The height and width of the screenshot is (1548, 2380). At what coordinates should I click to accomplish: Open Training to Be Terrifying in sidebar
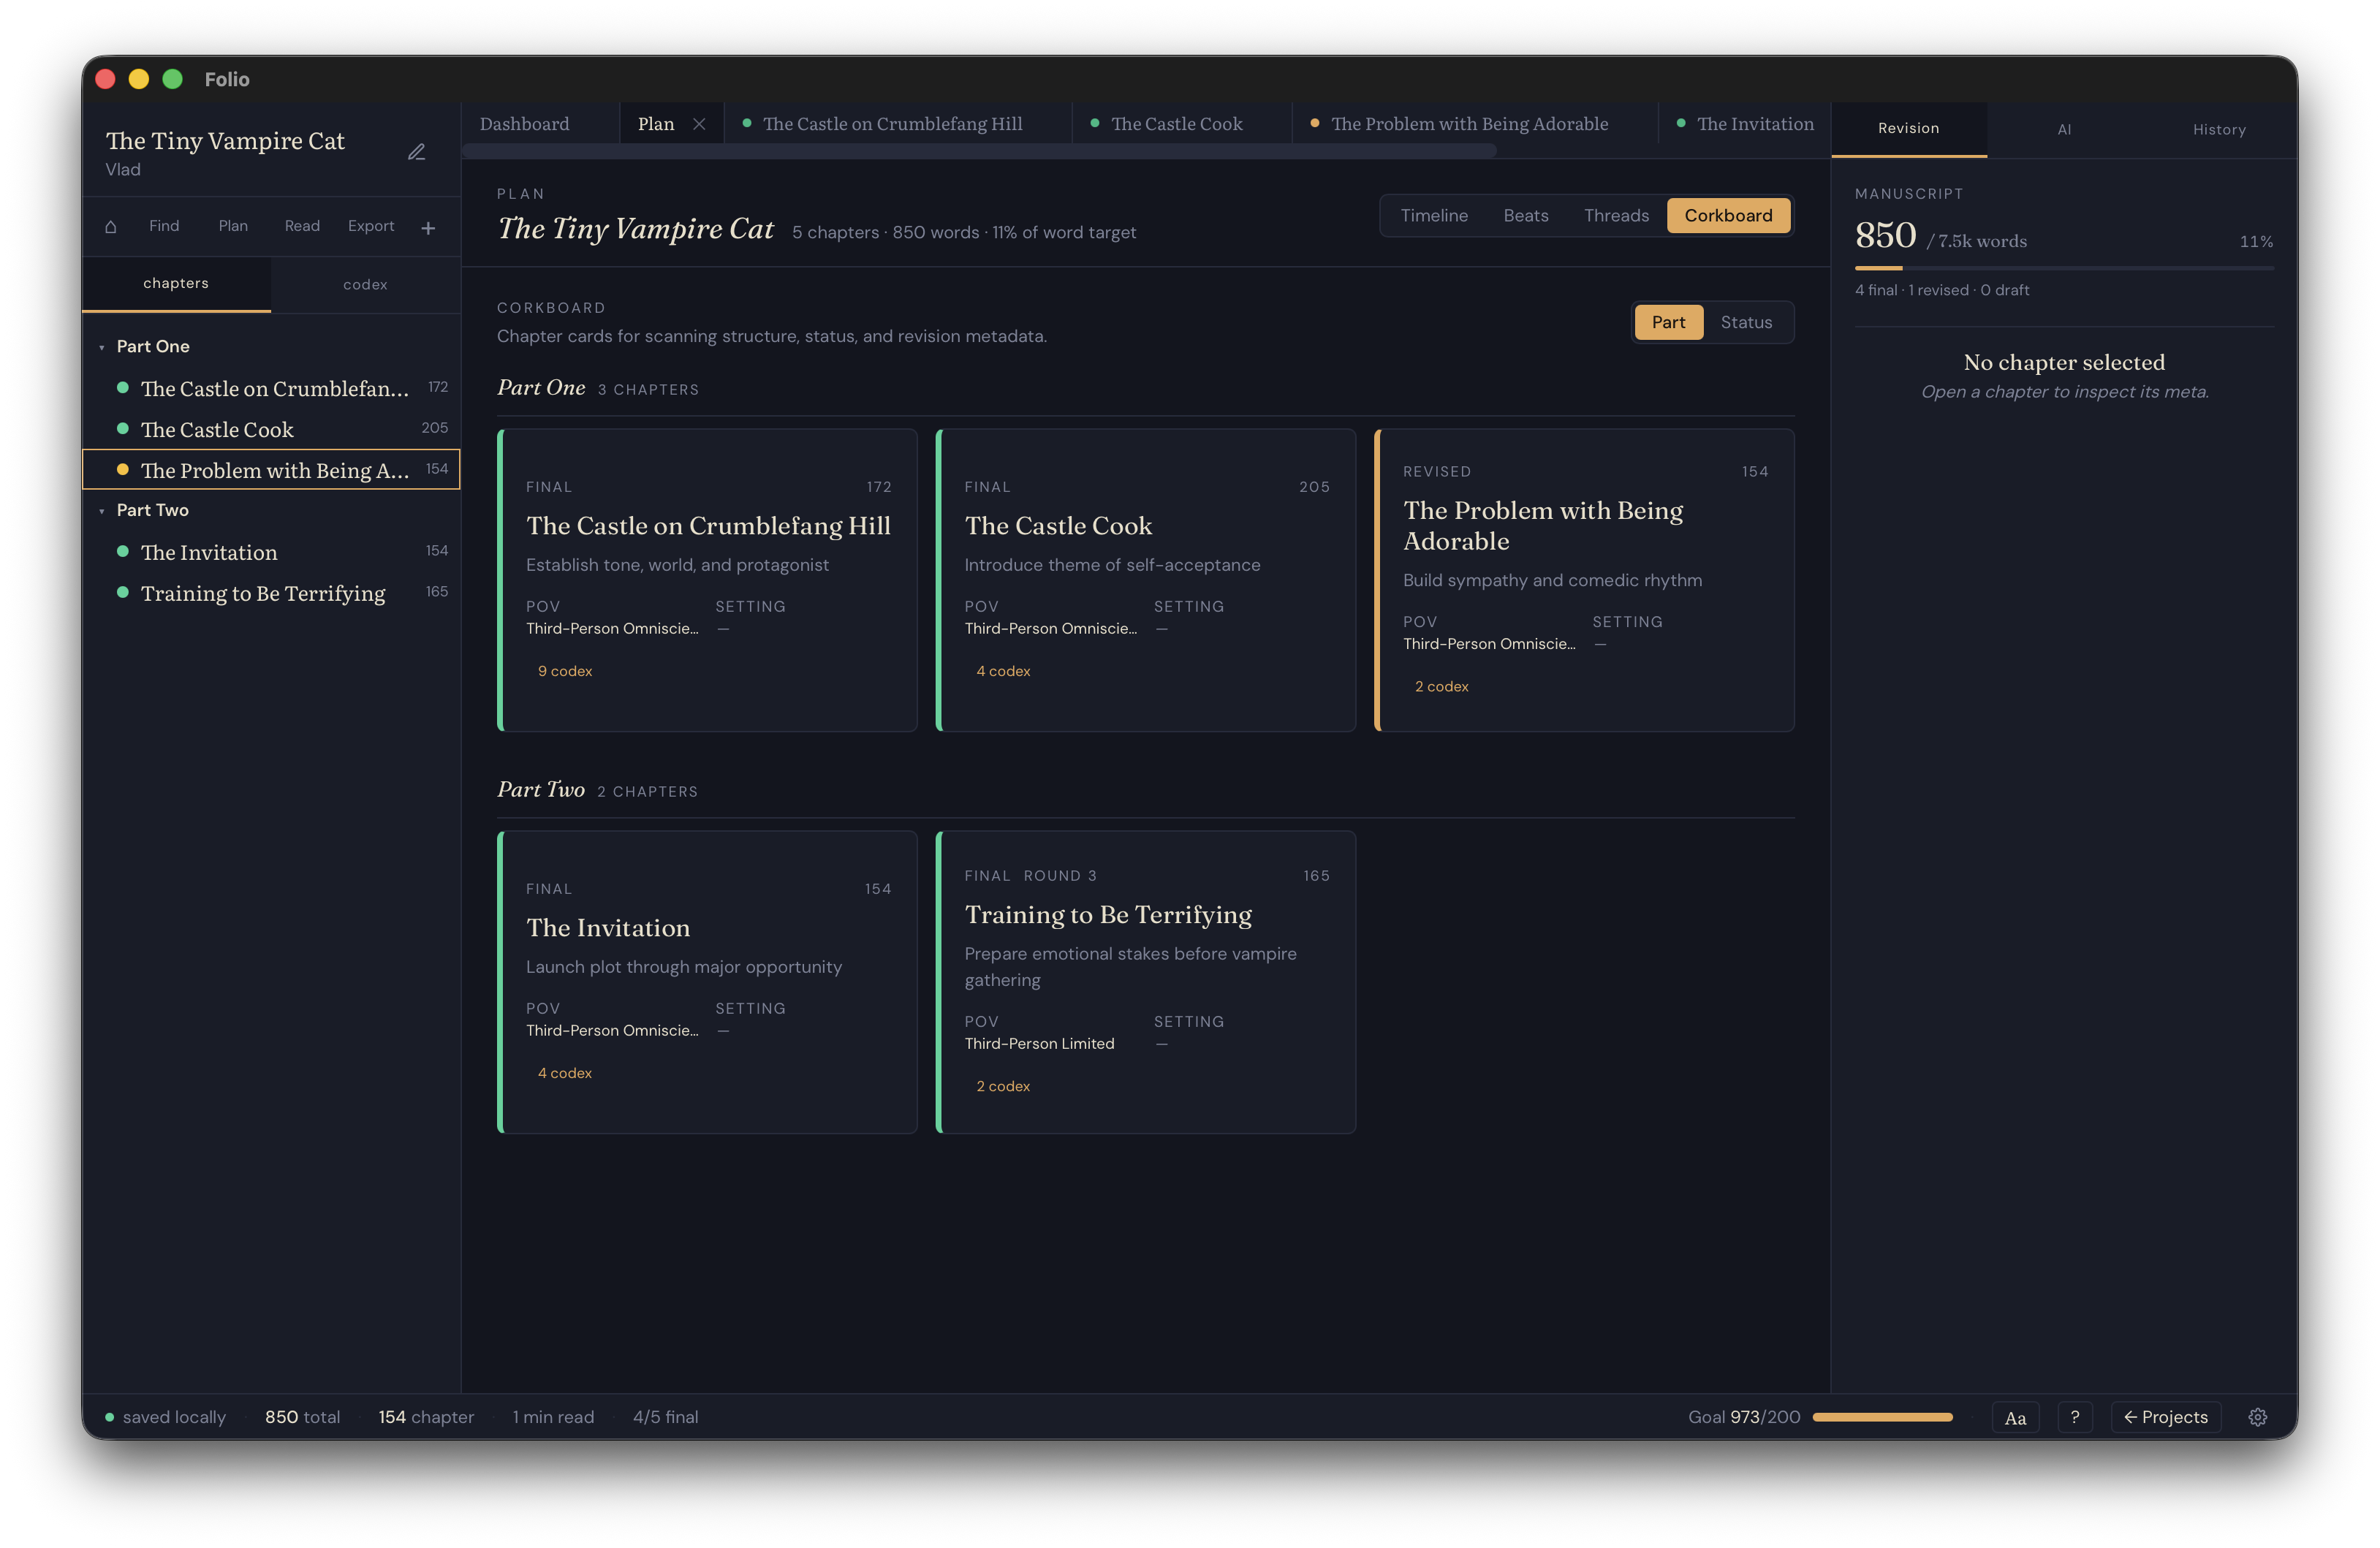(271, 593)
